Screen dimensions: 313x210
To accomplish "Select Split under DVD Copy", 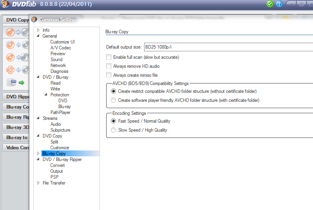I will pos(54,142).
